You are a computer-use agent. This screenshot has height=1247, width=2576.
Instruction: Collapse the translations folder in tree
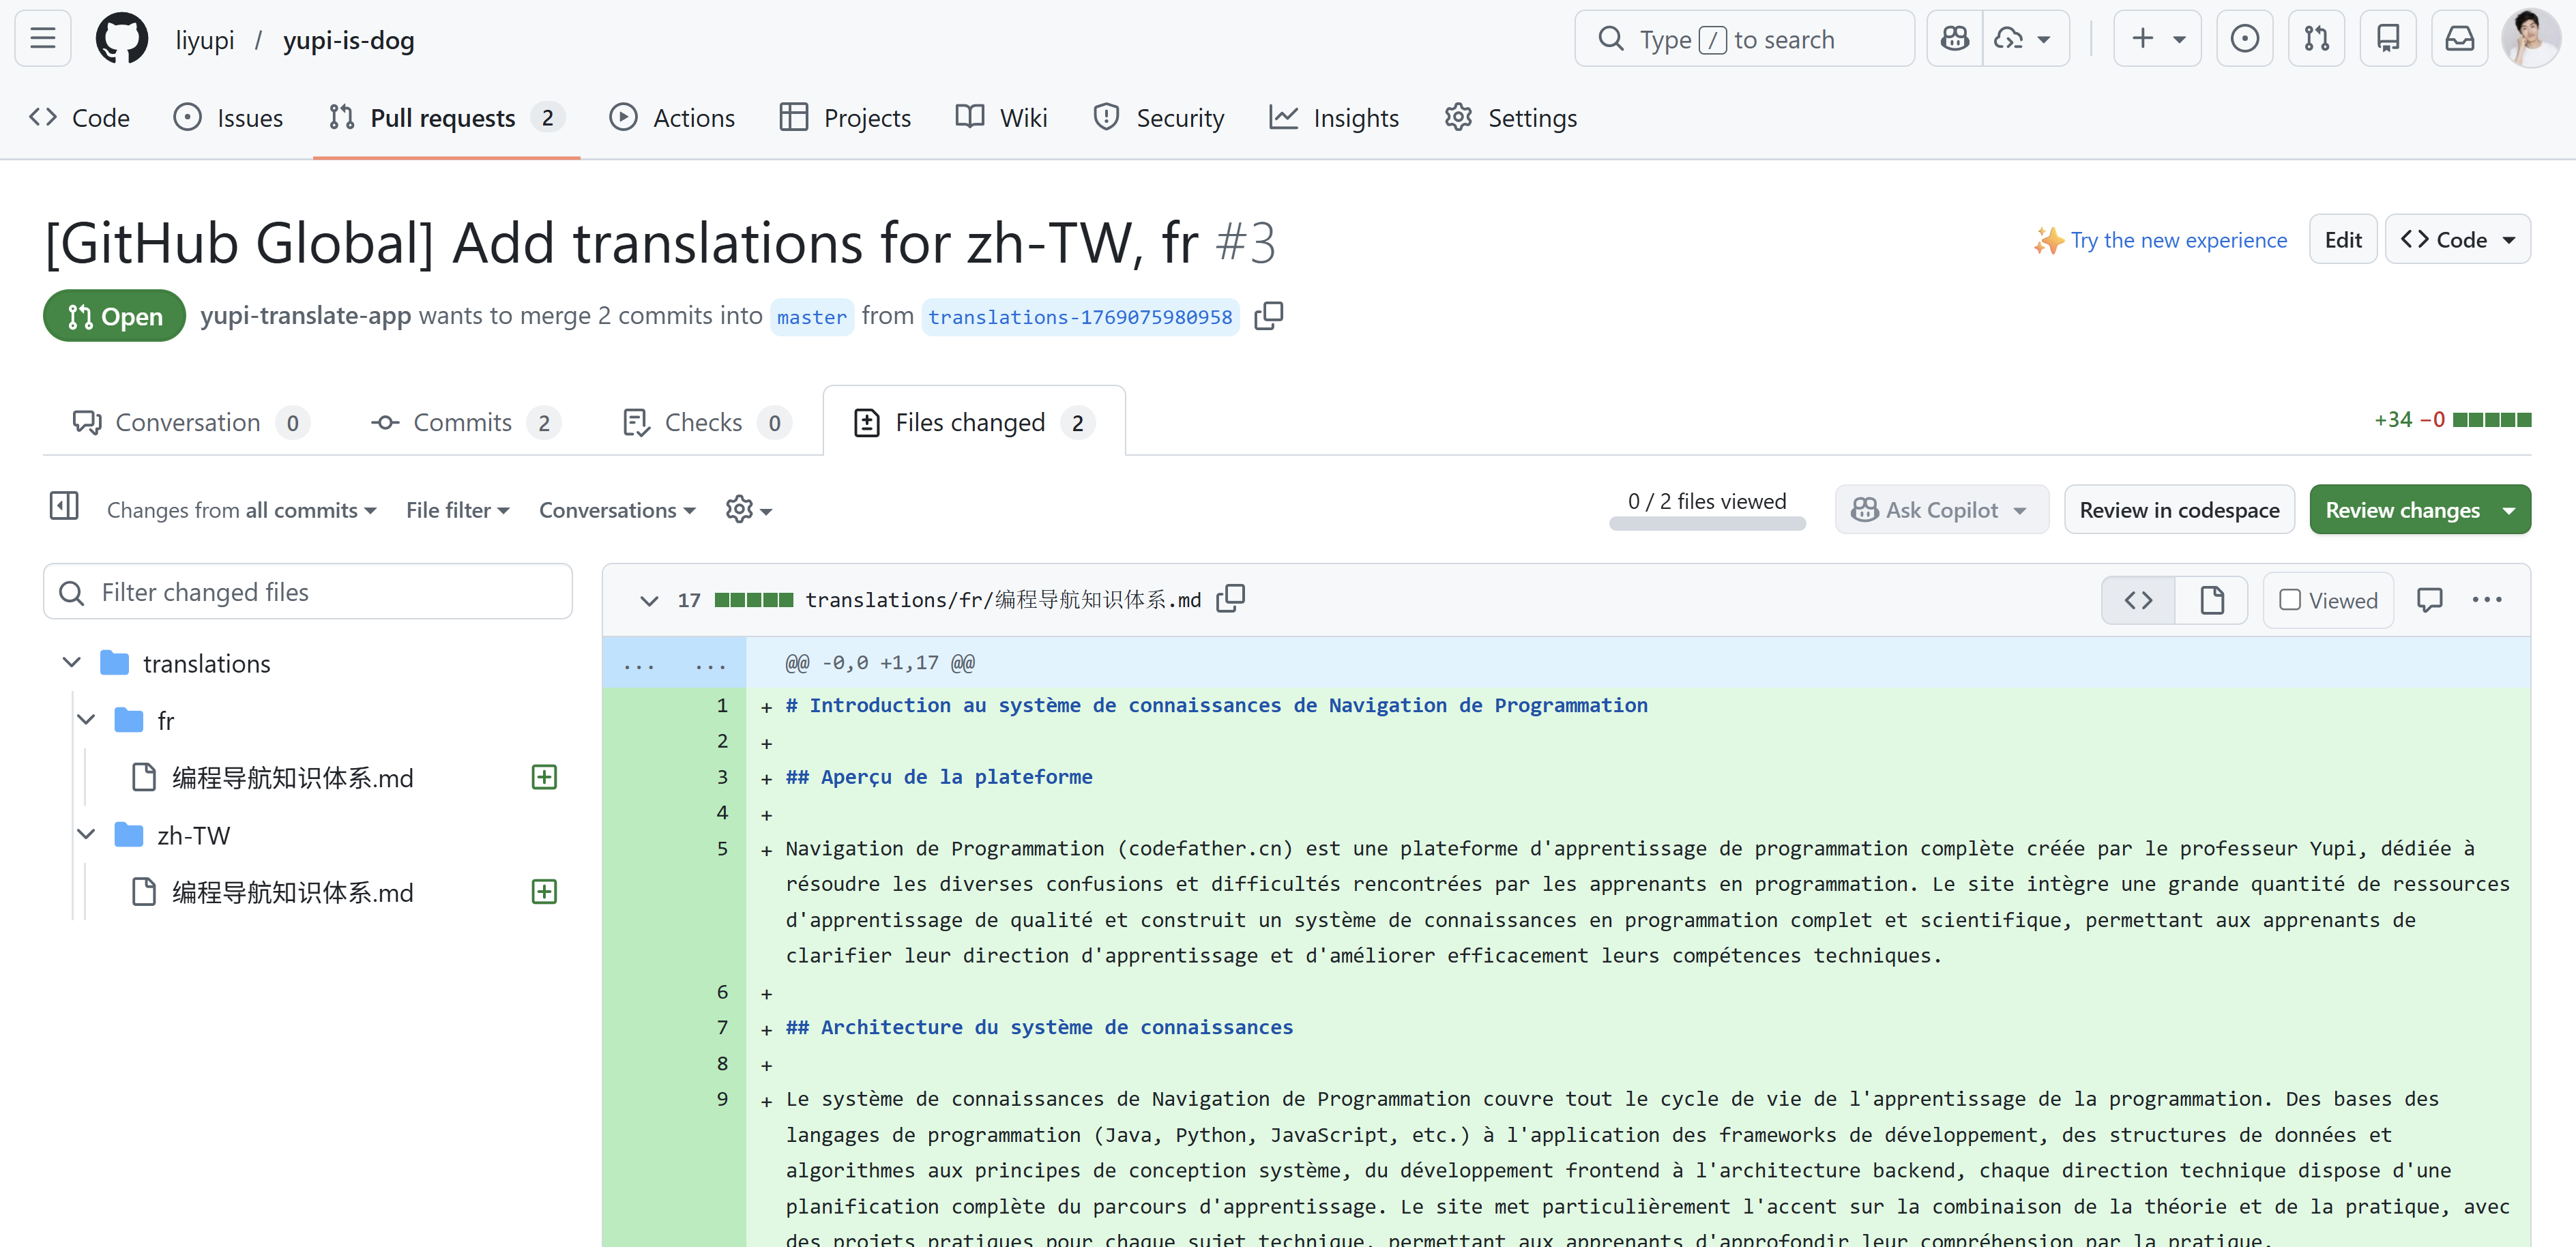click(72, 663)
